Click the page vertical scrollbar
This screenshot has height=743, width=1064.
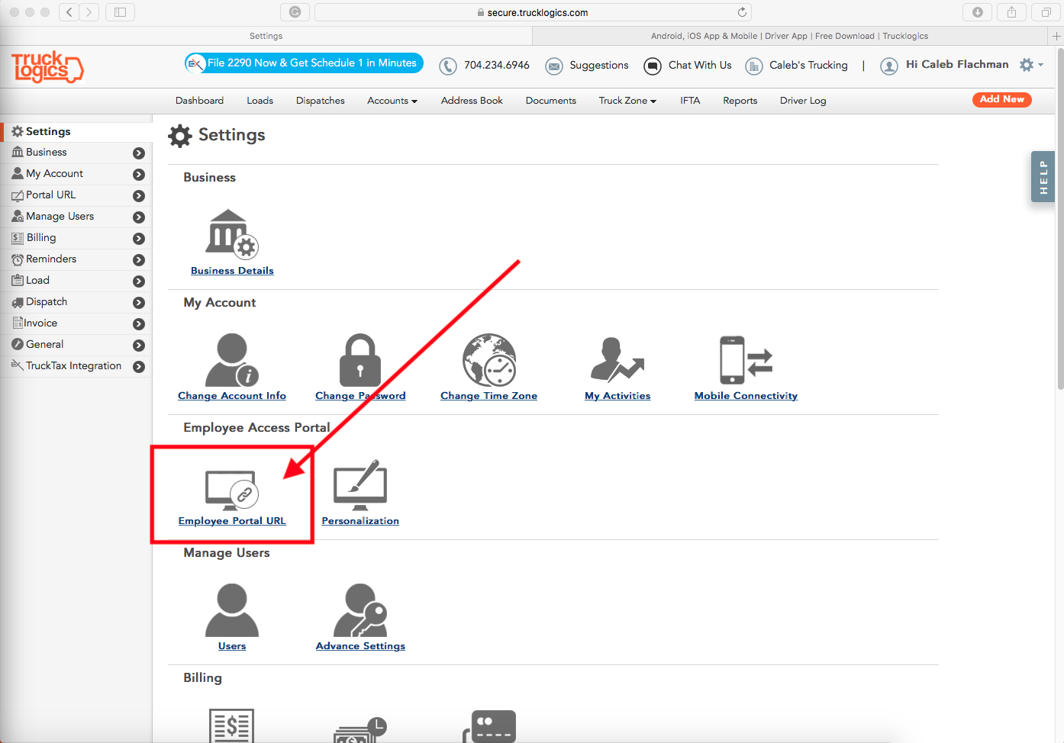pyautogui.click(x=1060, y=217)
